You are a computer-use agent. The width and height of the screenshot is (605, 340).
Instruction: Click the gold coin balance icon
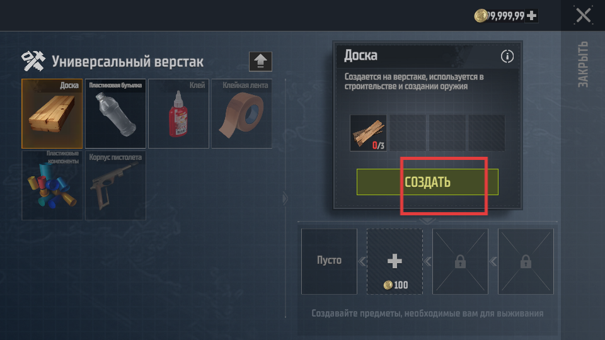(480, 16)
